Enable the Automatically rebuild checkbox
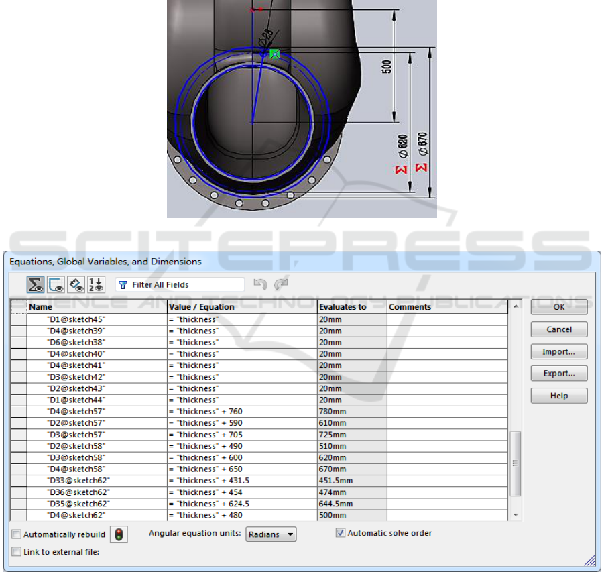The height and width of the screenshot is (572, 604). tap(16, 534)
